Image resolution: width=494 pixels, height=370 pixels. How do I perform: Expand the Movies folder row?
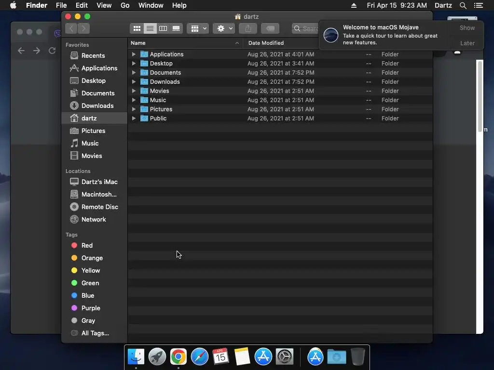134,91
